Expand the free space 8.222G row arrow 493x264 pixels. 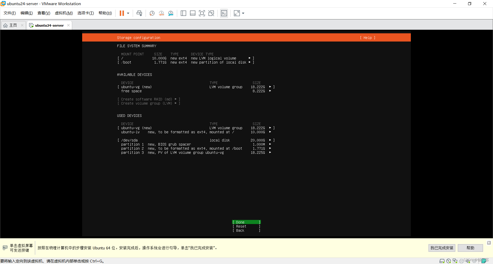coord(270,91)
